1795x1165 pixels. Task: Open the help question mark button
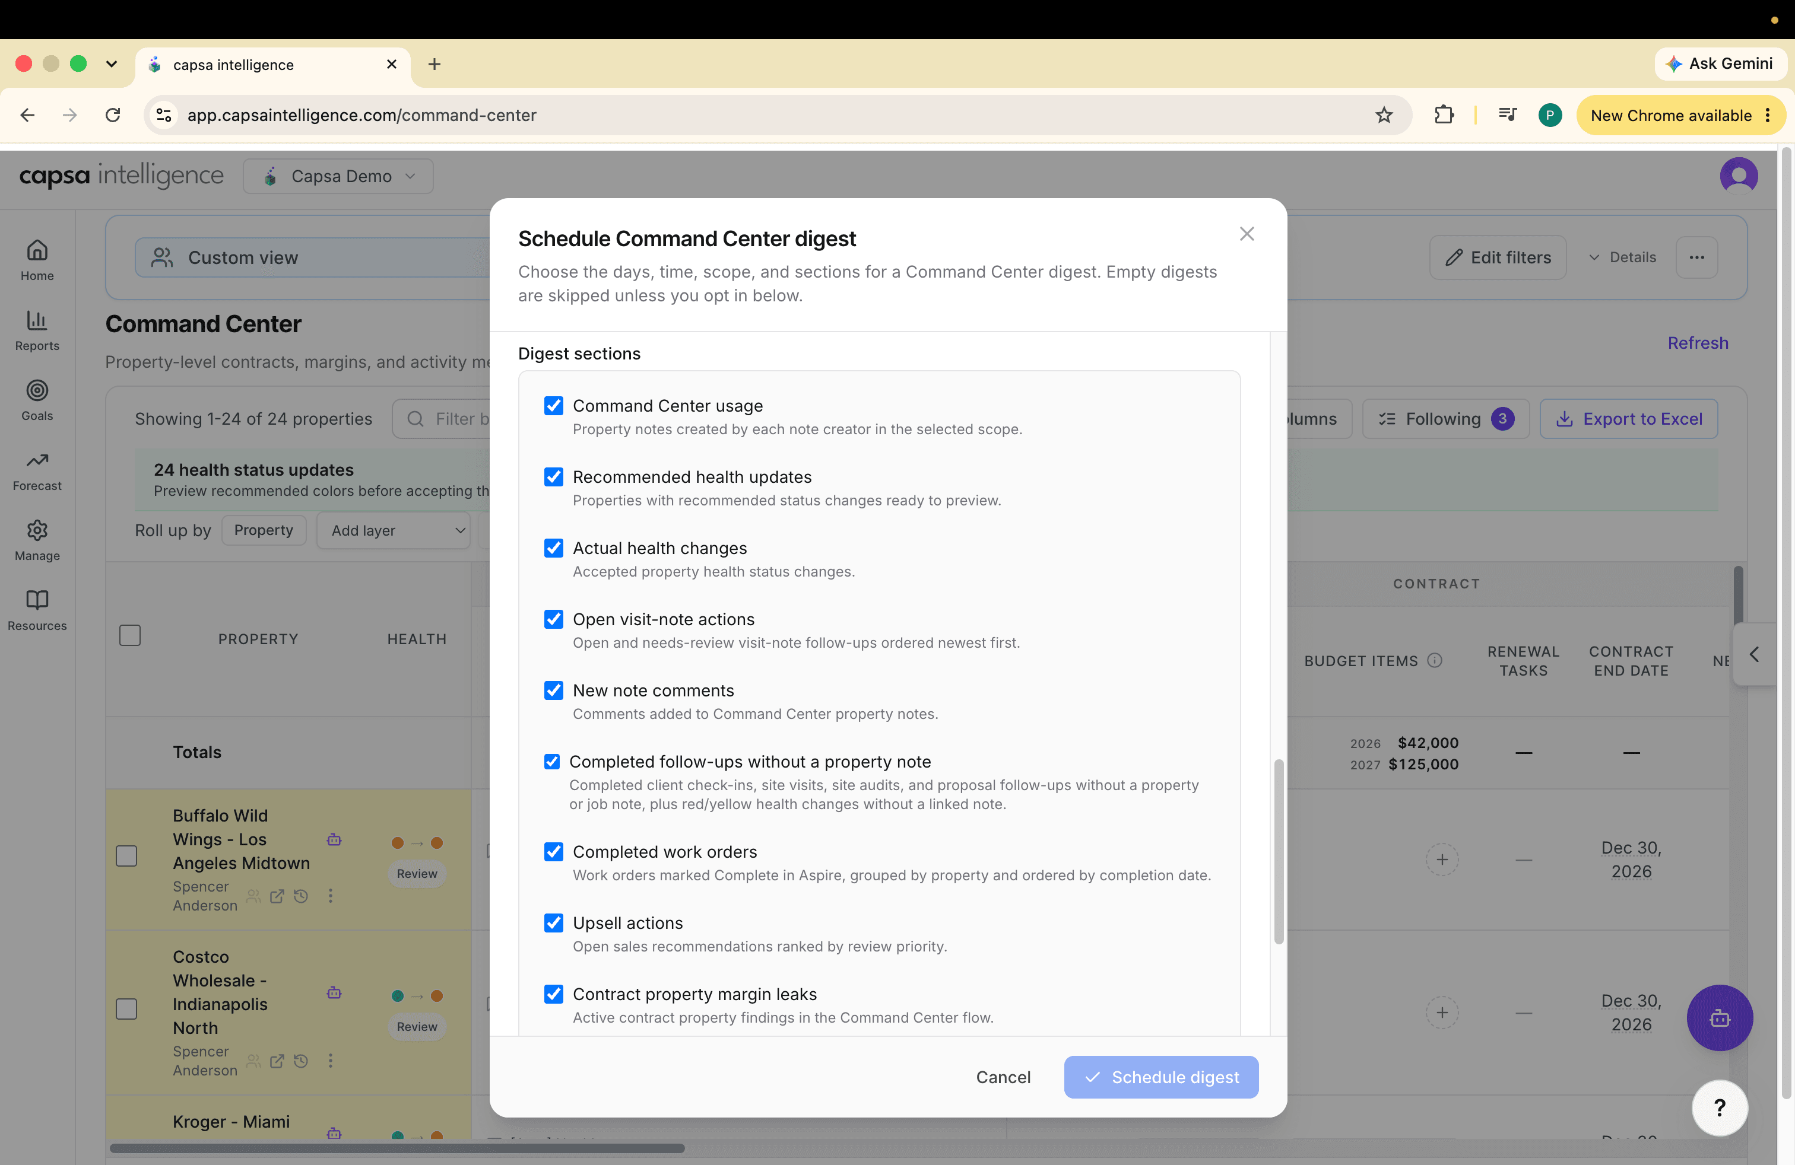click(1720, 1107)
